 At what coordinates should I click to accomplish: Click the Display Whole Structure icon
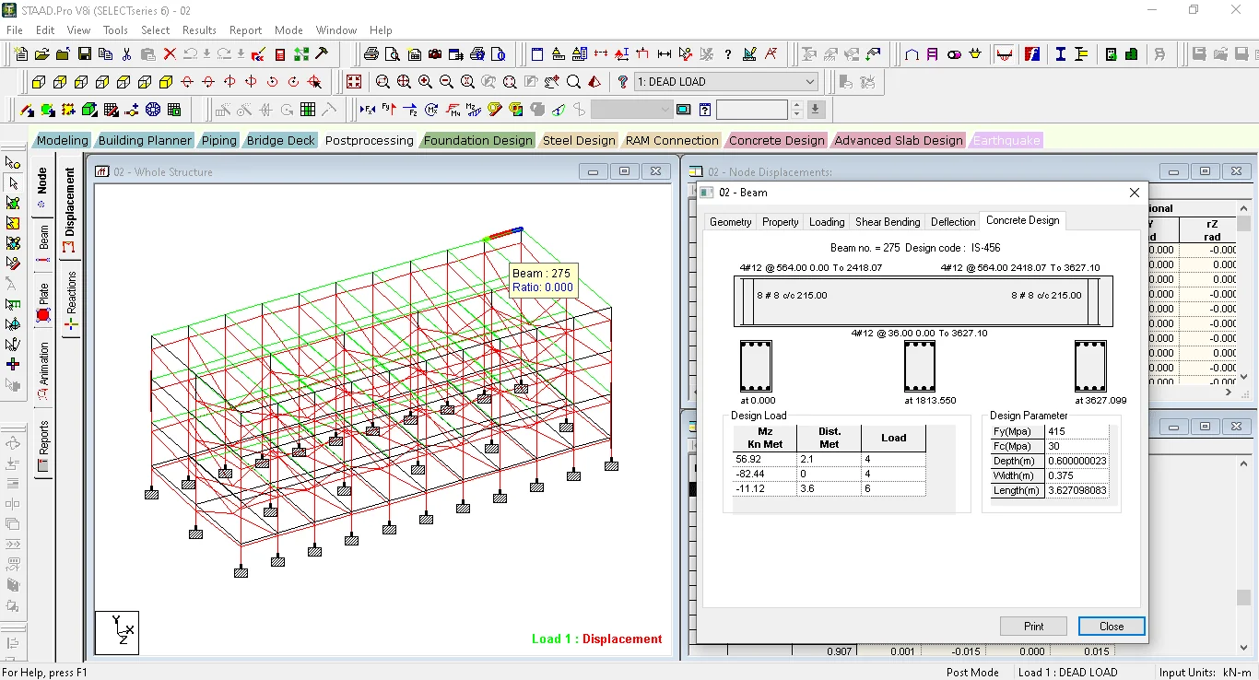tap(354, 82)
